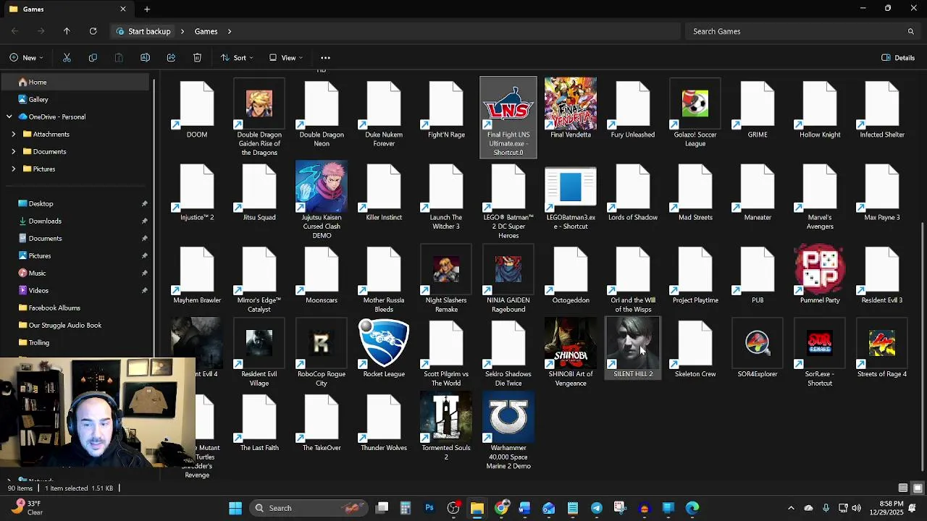
Task: Select Jujutsu Kaisen Cursed Clash DEMO icon
Action: (322, 187)
